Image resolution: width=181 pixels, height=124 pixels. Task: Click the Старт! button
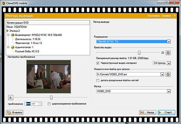pyautogui.click(x=166, y=112)
